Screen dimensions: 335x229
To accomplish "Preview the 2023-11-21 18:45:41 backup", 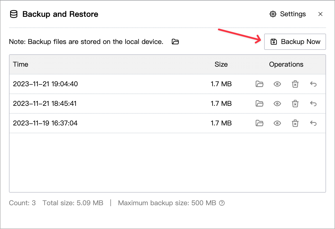I will tap(277, 104).
